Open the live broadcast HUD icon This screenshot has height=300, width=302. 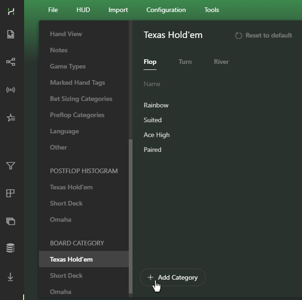click(11, 90)
